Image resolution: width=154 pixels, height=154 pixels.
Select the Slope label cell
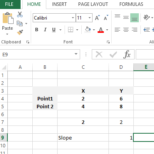(x=83, y=138)
